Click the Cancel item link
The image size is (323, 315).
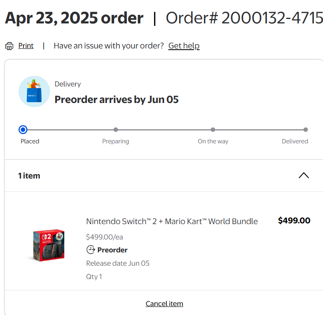tap(164, 304)
